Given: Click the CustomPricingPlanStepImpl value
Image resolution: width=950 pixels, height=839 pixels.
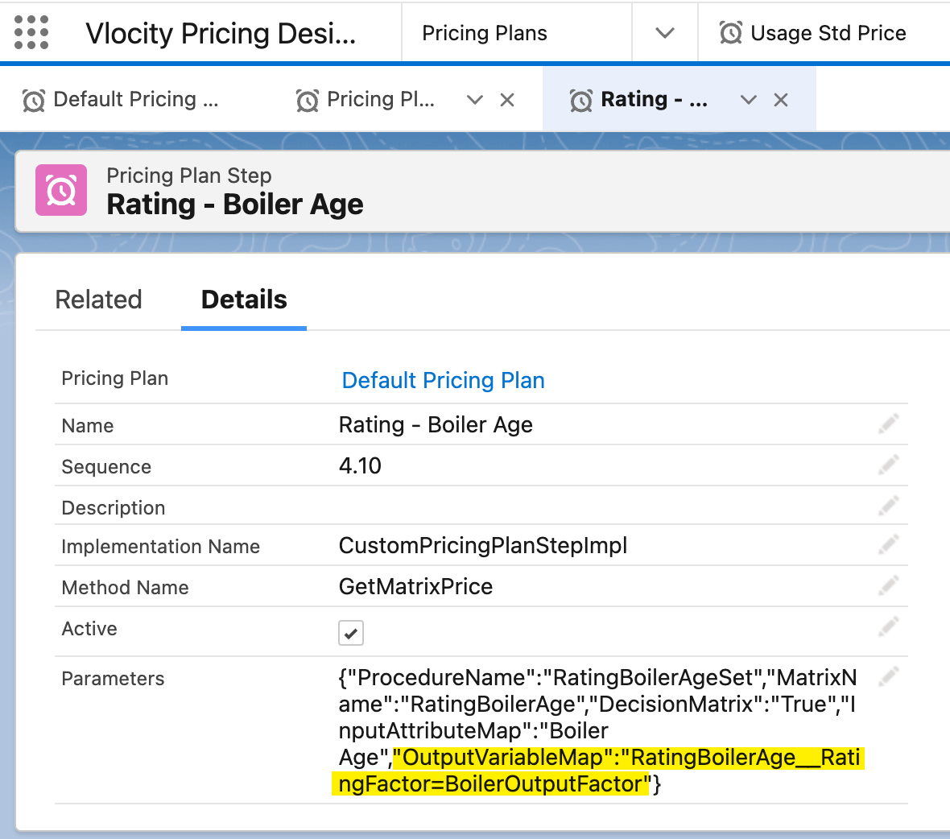Looking at the screenshot, I should (483, 546).
